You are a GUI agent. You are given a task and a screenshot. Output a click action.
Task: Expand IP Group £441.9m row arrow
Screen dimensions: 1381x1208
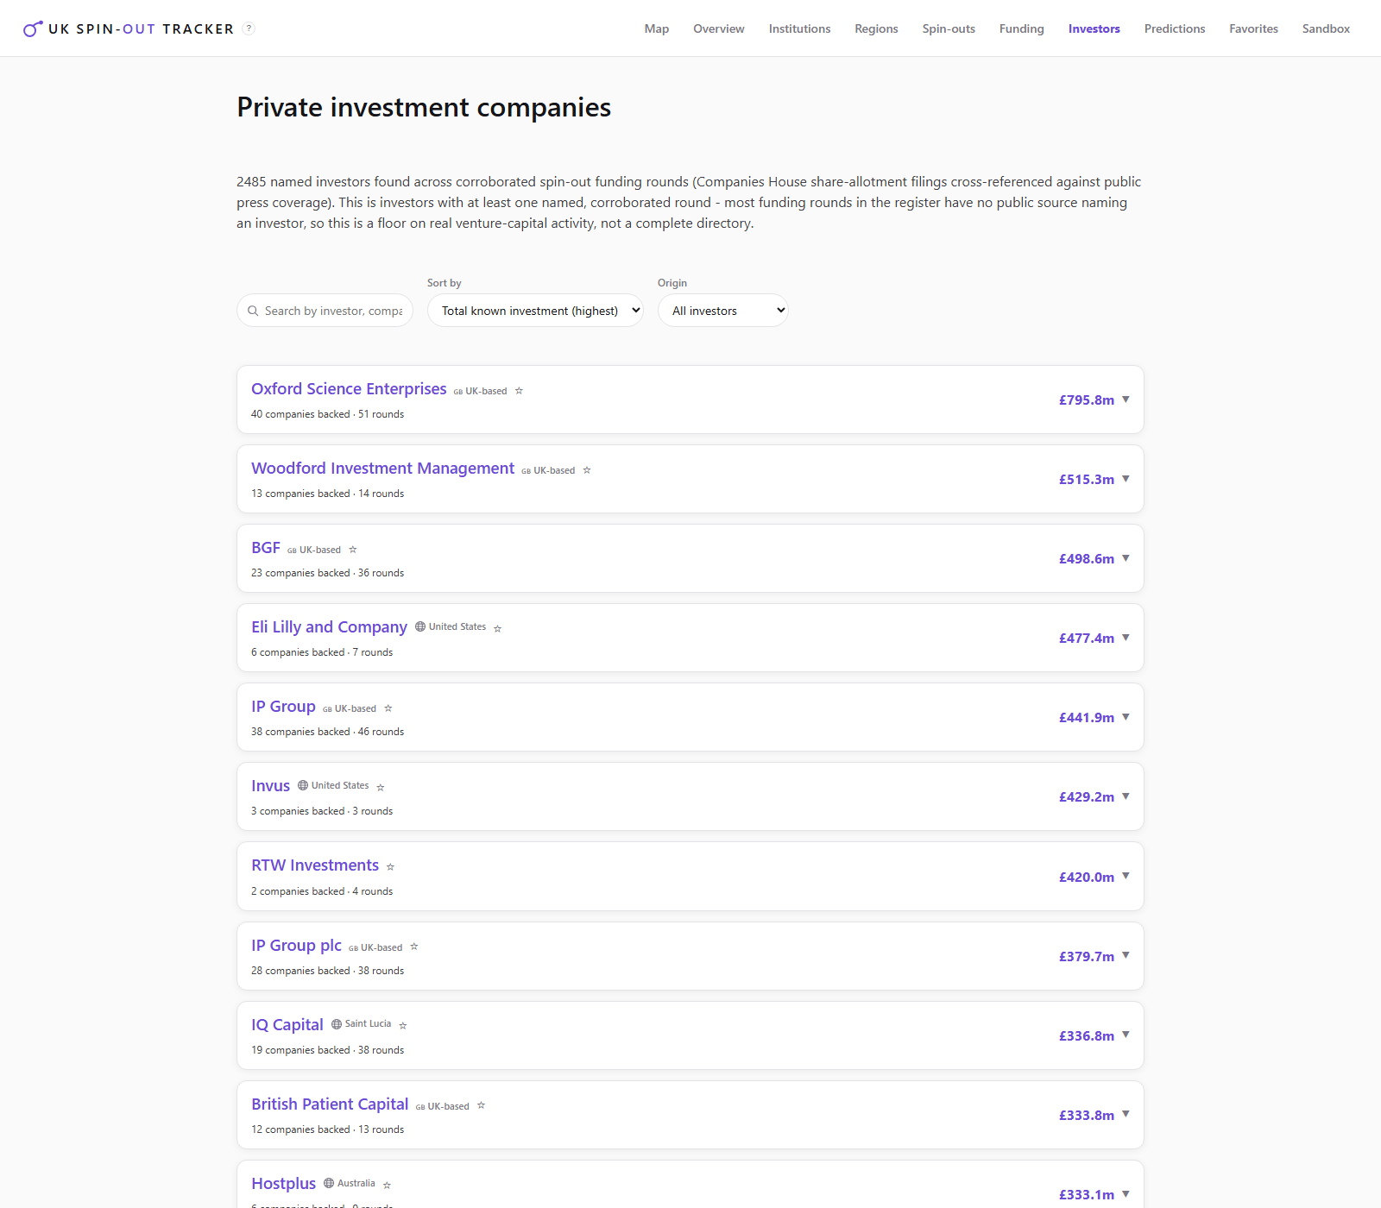point(1126,717)
